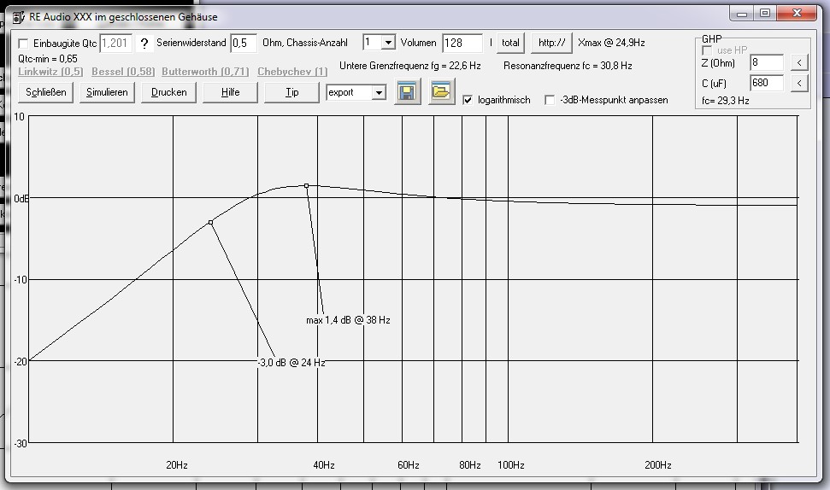Viewport: 830px width, 490px height.
Task: Click the 0dB axis label
Action: (21, 199)
